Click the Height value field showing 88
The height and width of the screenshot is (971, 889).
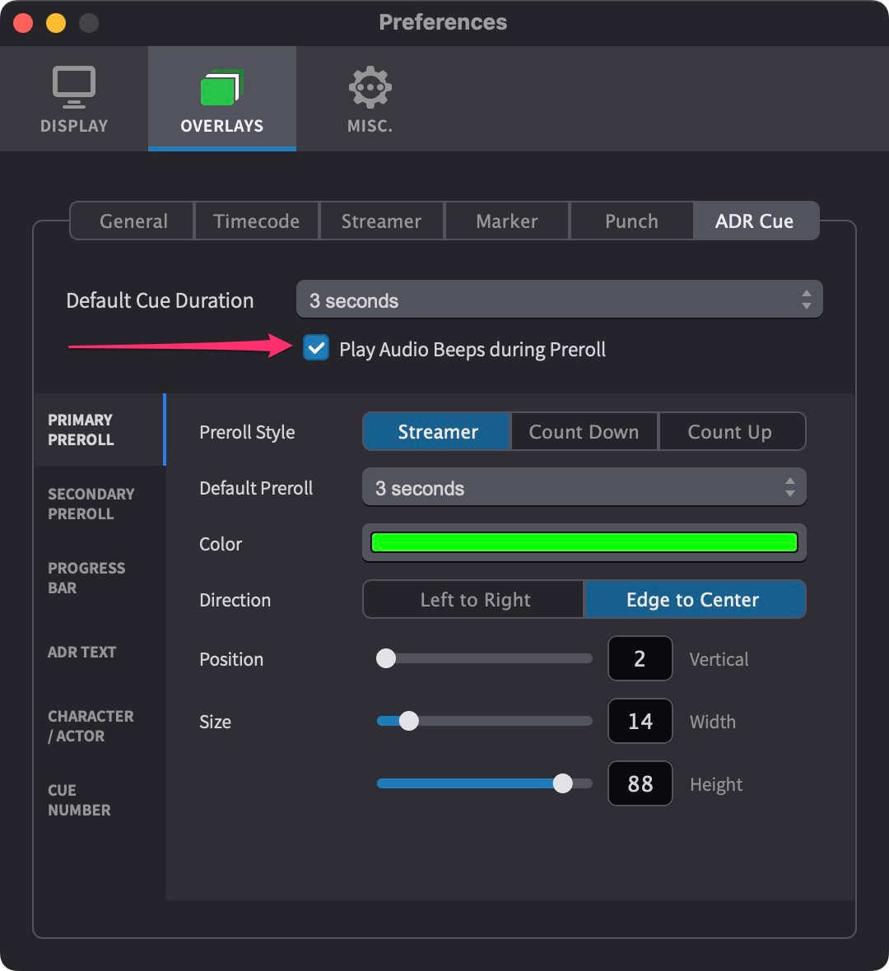click(640, 783)
